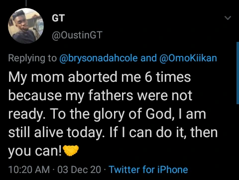This screenshot has height=180, width=239.
Task: Click the word and between the mentions
Action: click(148, 58)
